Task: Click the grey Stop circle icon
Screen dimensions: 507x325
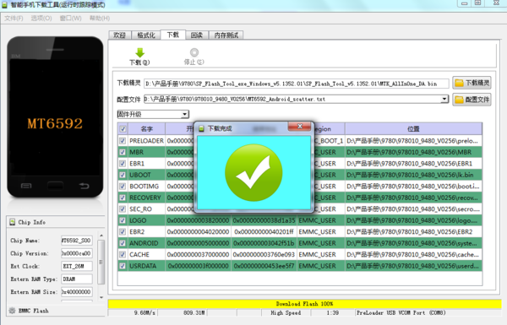Action: pos(194,52)
